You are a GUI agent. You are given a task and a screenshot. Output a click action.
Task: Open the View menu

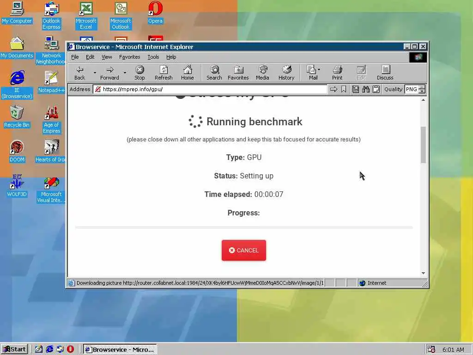tap(107, 57)
